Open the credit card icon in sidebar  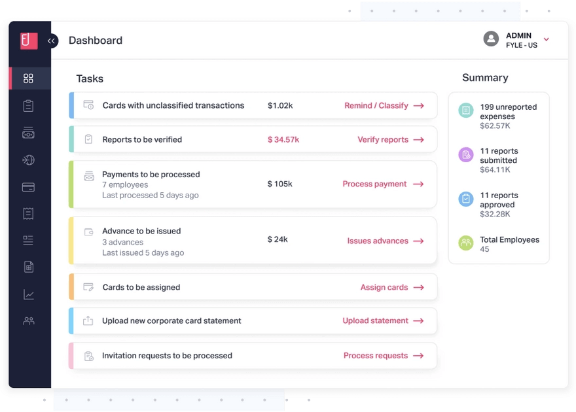click(x=28, y=187)
